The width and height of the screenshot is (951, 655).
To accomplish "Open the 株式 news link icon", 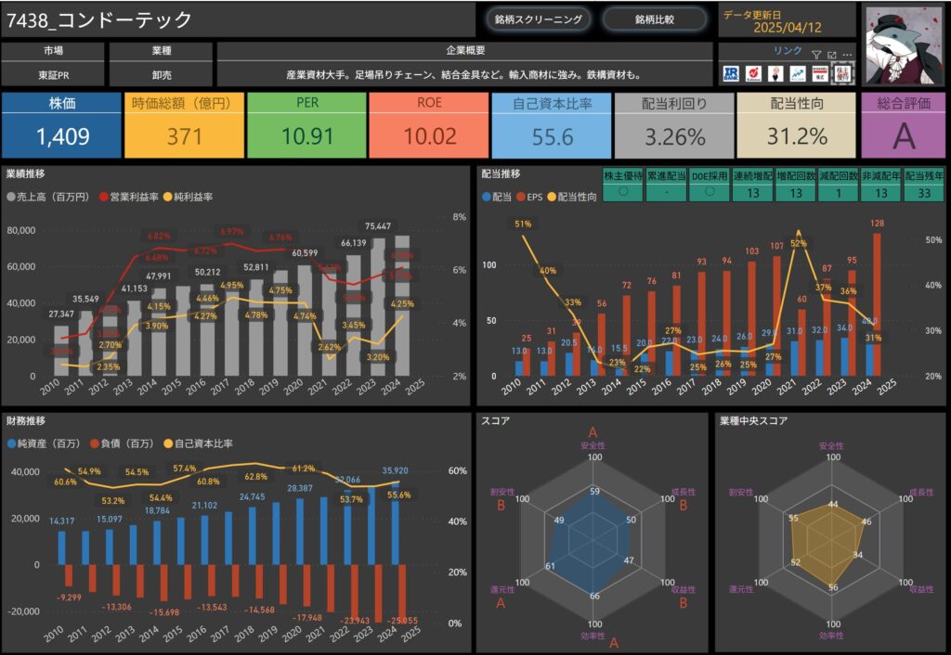I will tap(820, 73).
